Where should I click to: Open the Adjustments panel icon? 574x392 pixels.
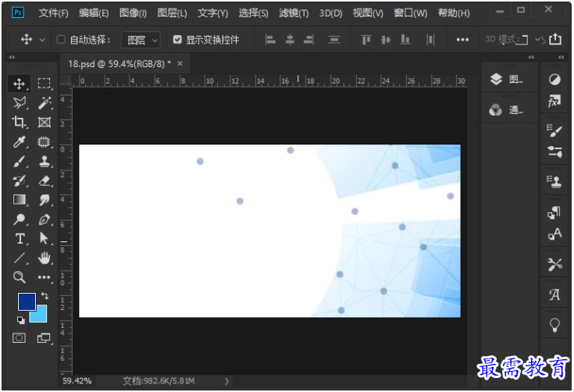[554, 79]
